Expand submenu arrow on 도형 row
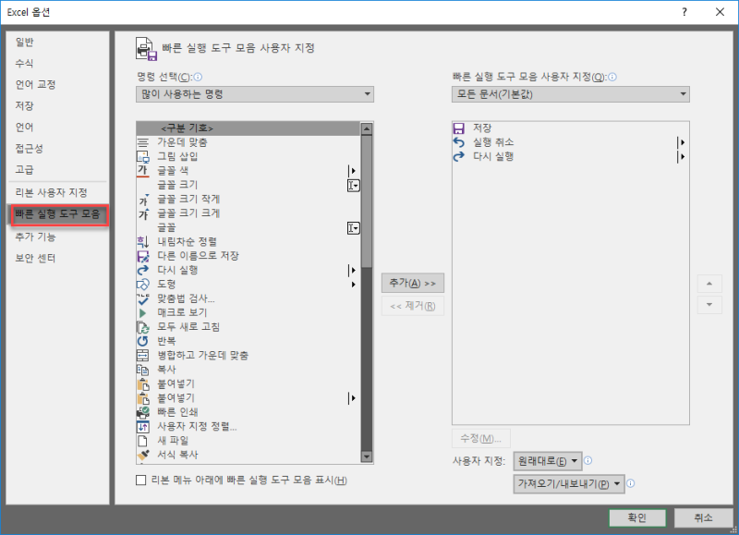739x535 pixels. (353, 285)
